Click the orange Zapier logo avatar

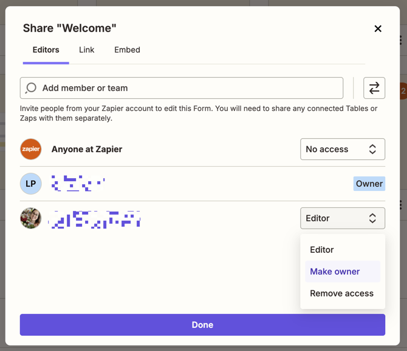(31, 149)
